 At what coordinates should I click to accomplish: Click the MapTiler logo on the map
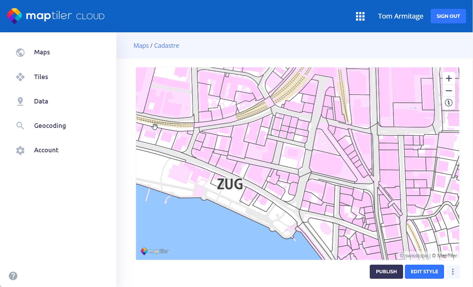pyautogui.click(x=155, y=251)
